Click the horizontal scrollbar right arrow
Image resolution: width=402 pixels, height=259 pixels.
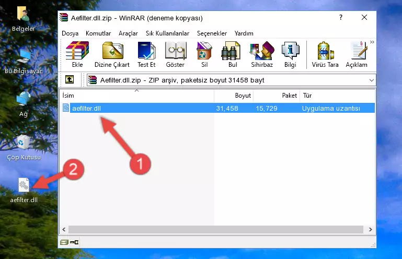click(370, 229)
